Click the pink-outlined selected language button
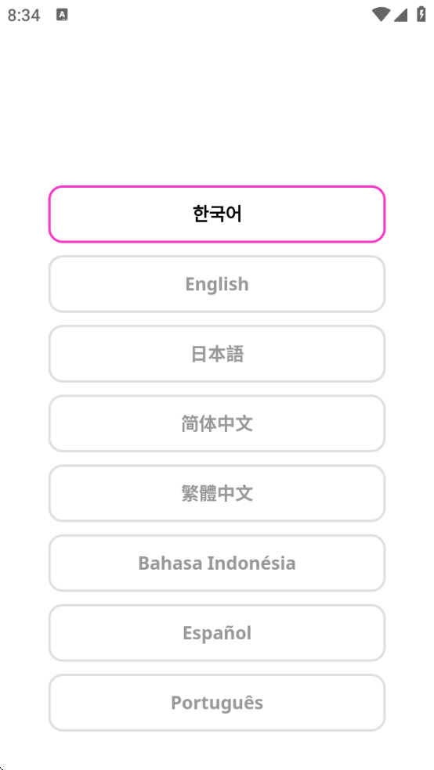The image size is (434, 770). pos(217,214)
